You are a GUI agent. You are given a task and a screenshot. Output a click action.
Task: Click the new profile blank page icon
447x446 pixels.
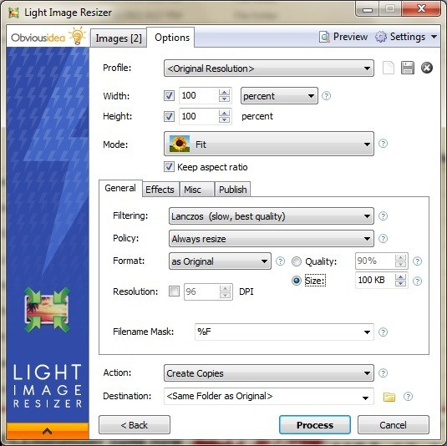pos(389,68)
